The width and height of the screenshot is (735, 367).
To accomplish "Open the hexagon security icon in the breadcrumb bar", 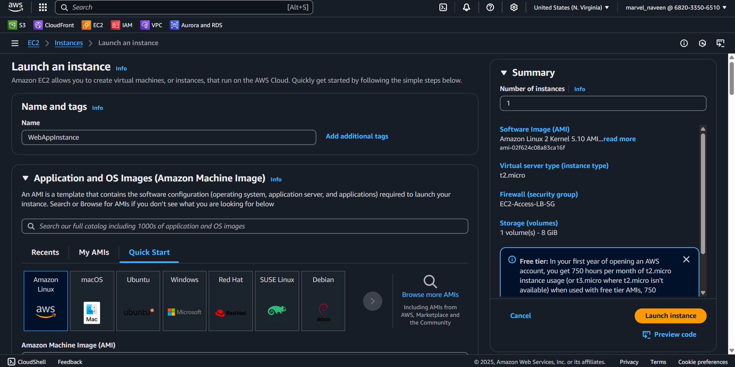I will tap(702, 43).
